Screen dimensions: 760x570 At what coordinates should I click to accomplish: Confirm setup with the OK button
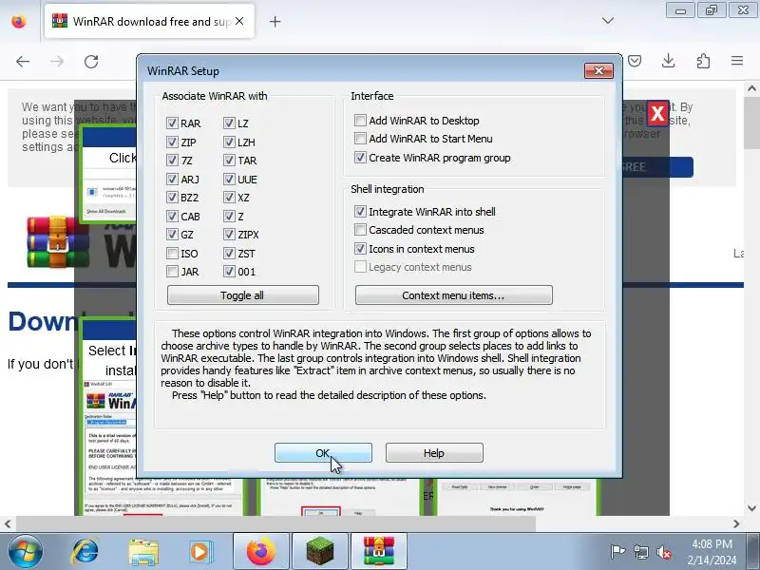[323, 453]
